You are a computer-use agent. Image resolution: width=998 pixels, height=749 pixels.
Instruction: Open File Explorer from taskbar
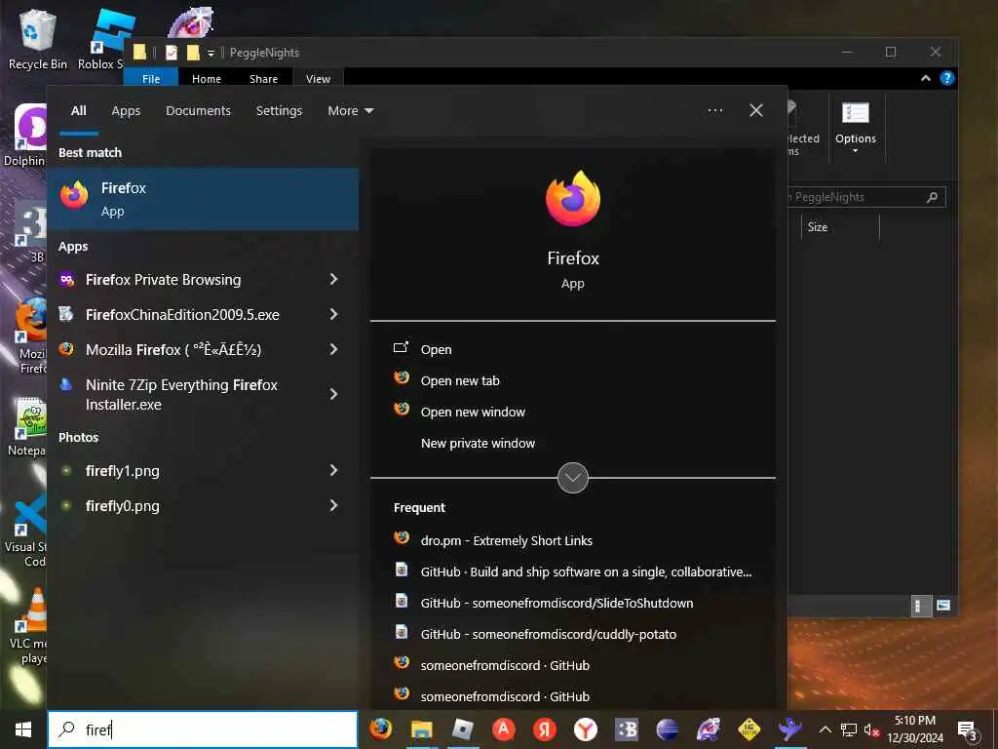421,729
